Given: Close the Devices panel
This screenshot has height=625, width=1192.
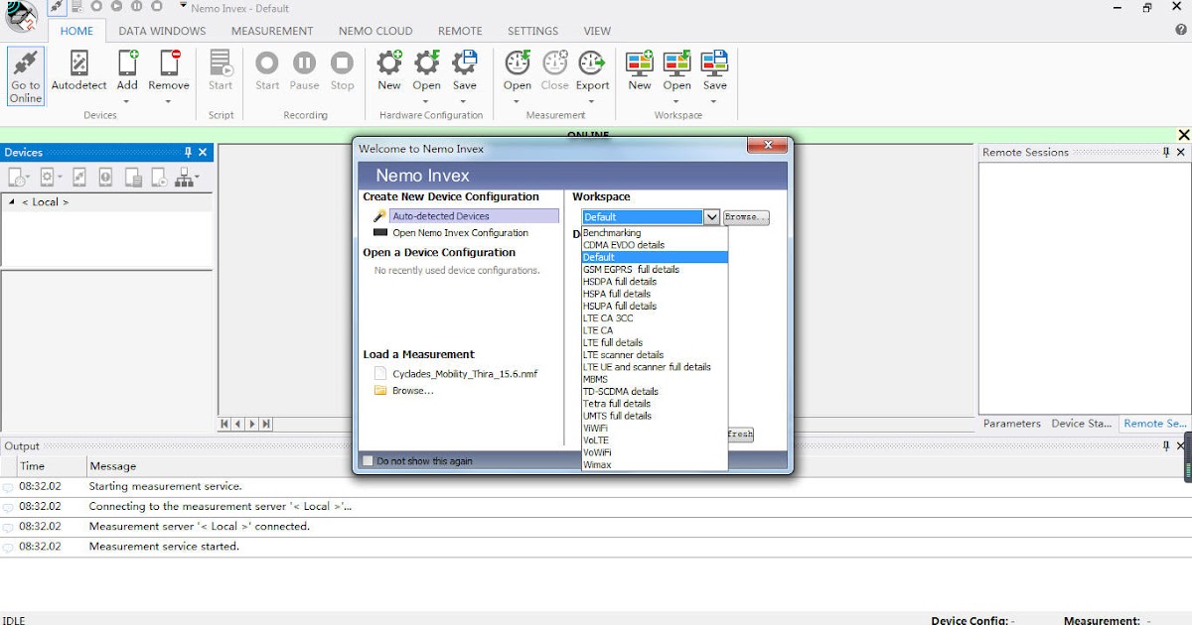Looking at the screenshot, I should tap(203, 152).
